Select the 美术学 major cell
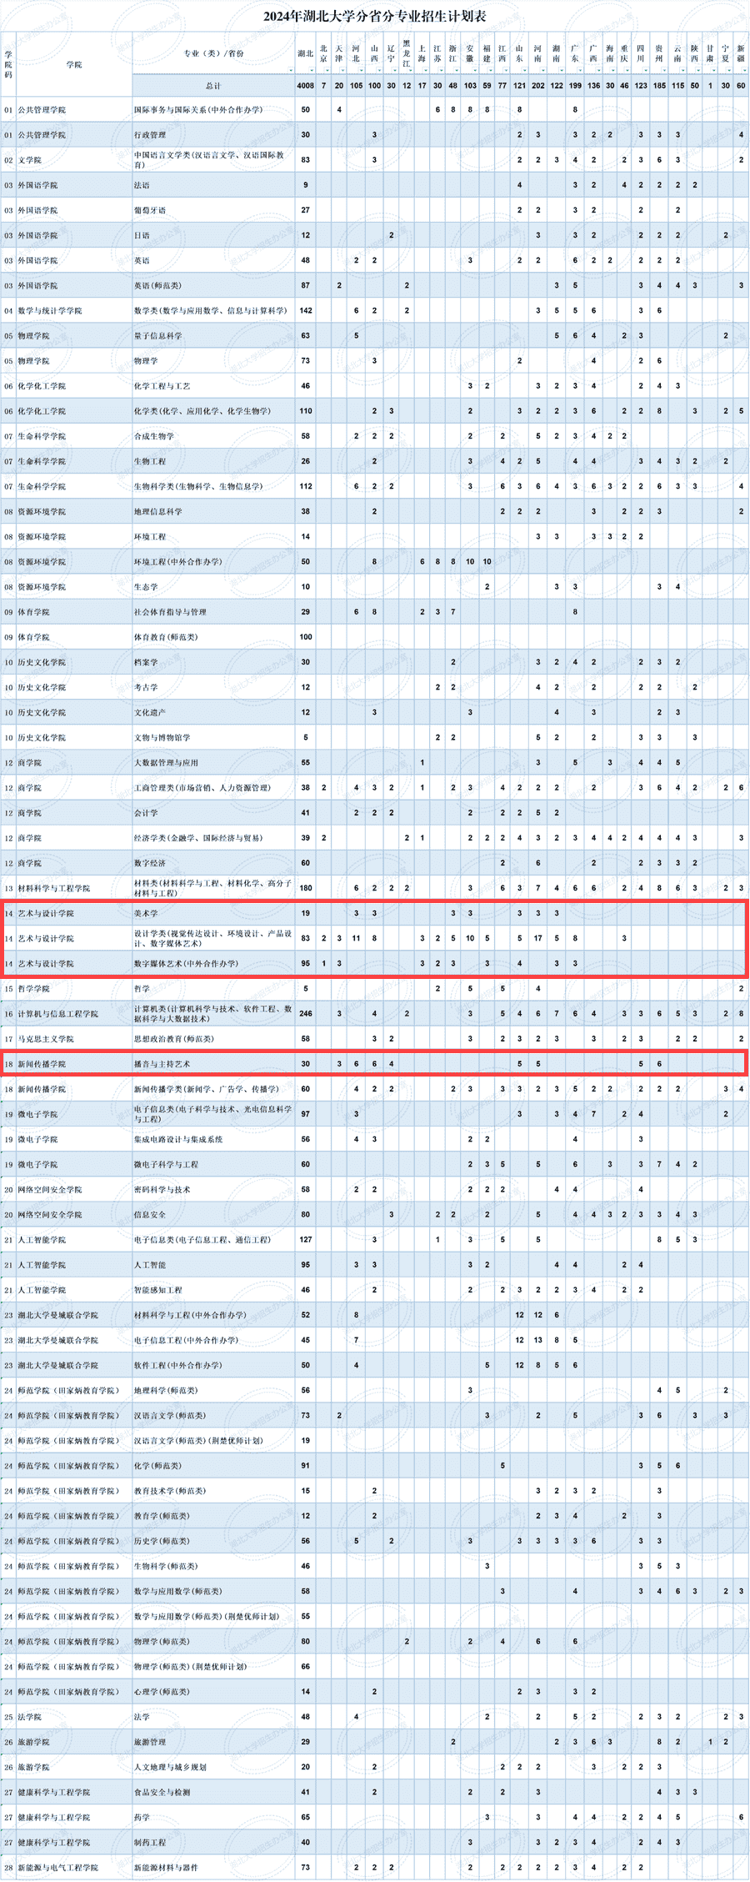750x1882 pixels. pos(213,913)
